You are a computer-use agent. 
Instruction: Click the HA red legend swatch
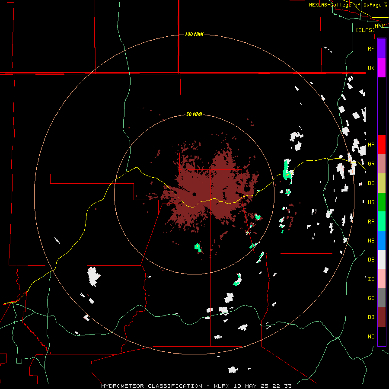pyautogui.click(x=382, y=144)
